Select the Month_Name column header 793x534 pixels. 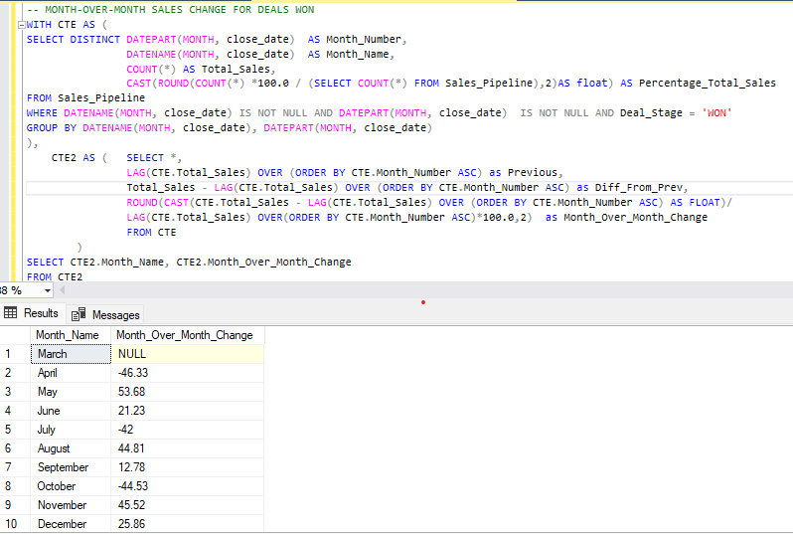tap(71, 335)
